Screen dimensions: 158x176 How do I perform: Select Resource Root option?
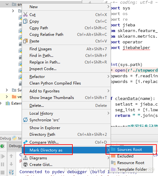(x=131, y=163)
